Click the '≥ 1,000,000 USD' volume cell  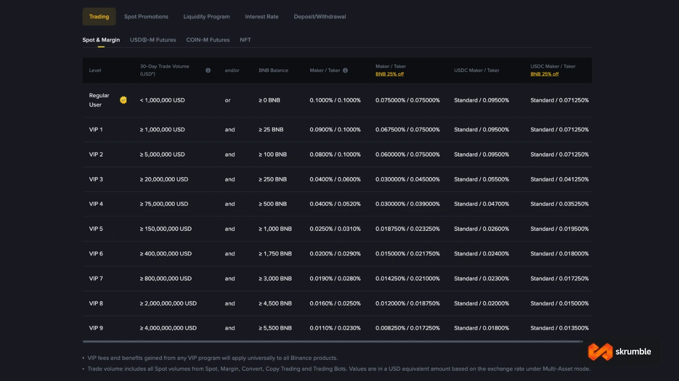pyautogui.click(x=162, y=130)
